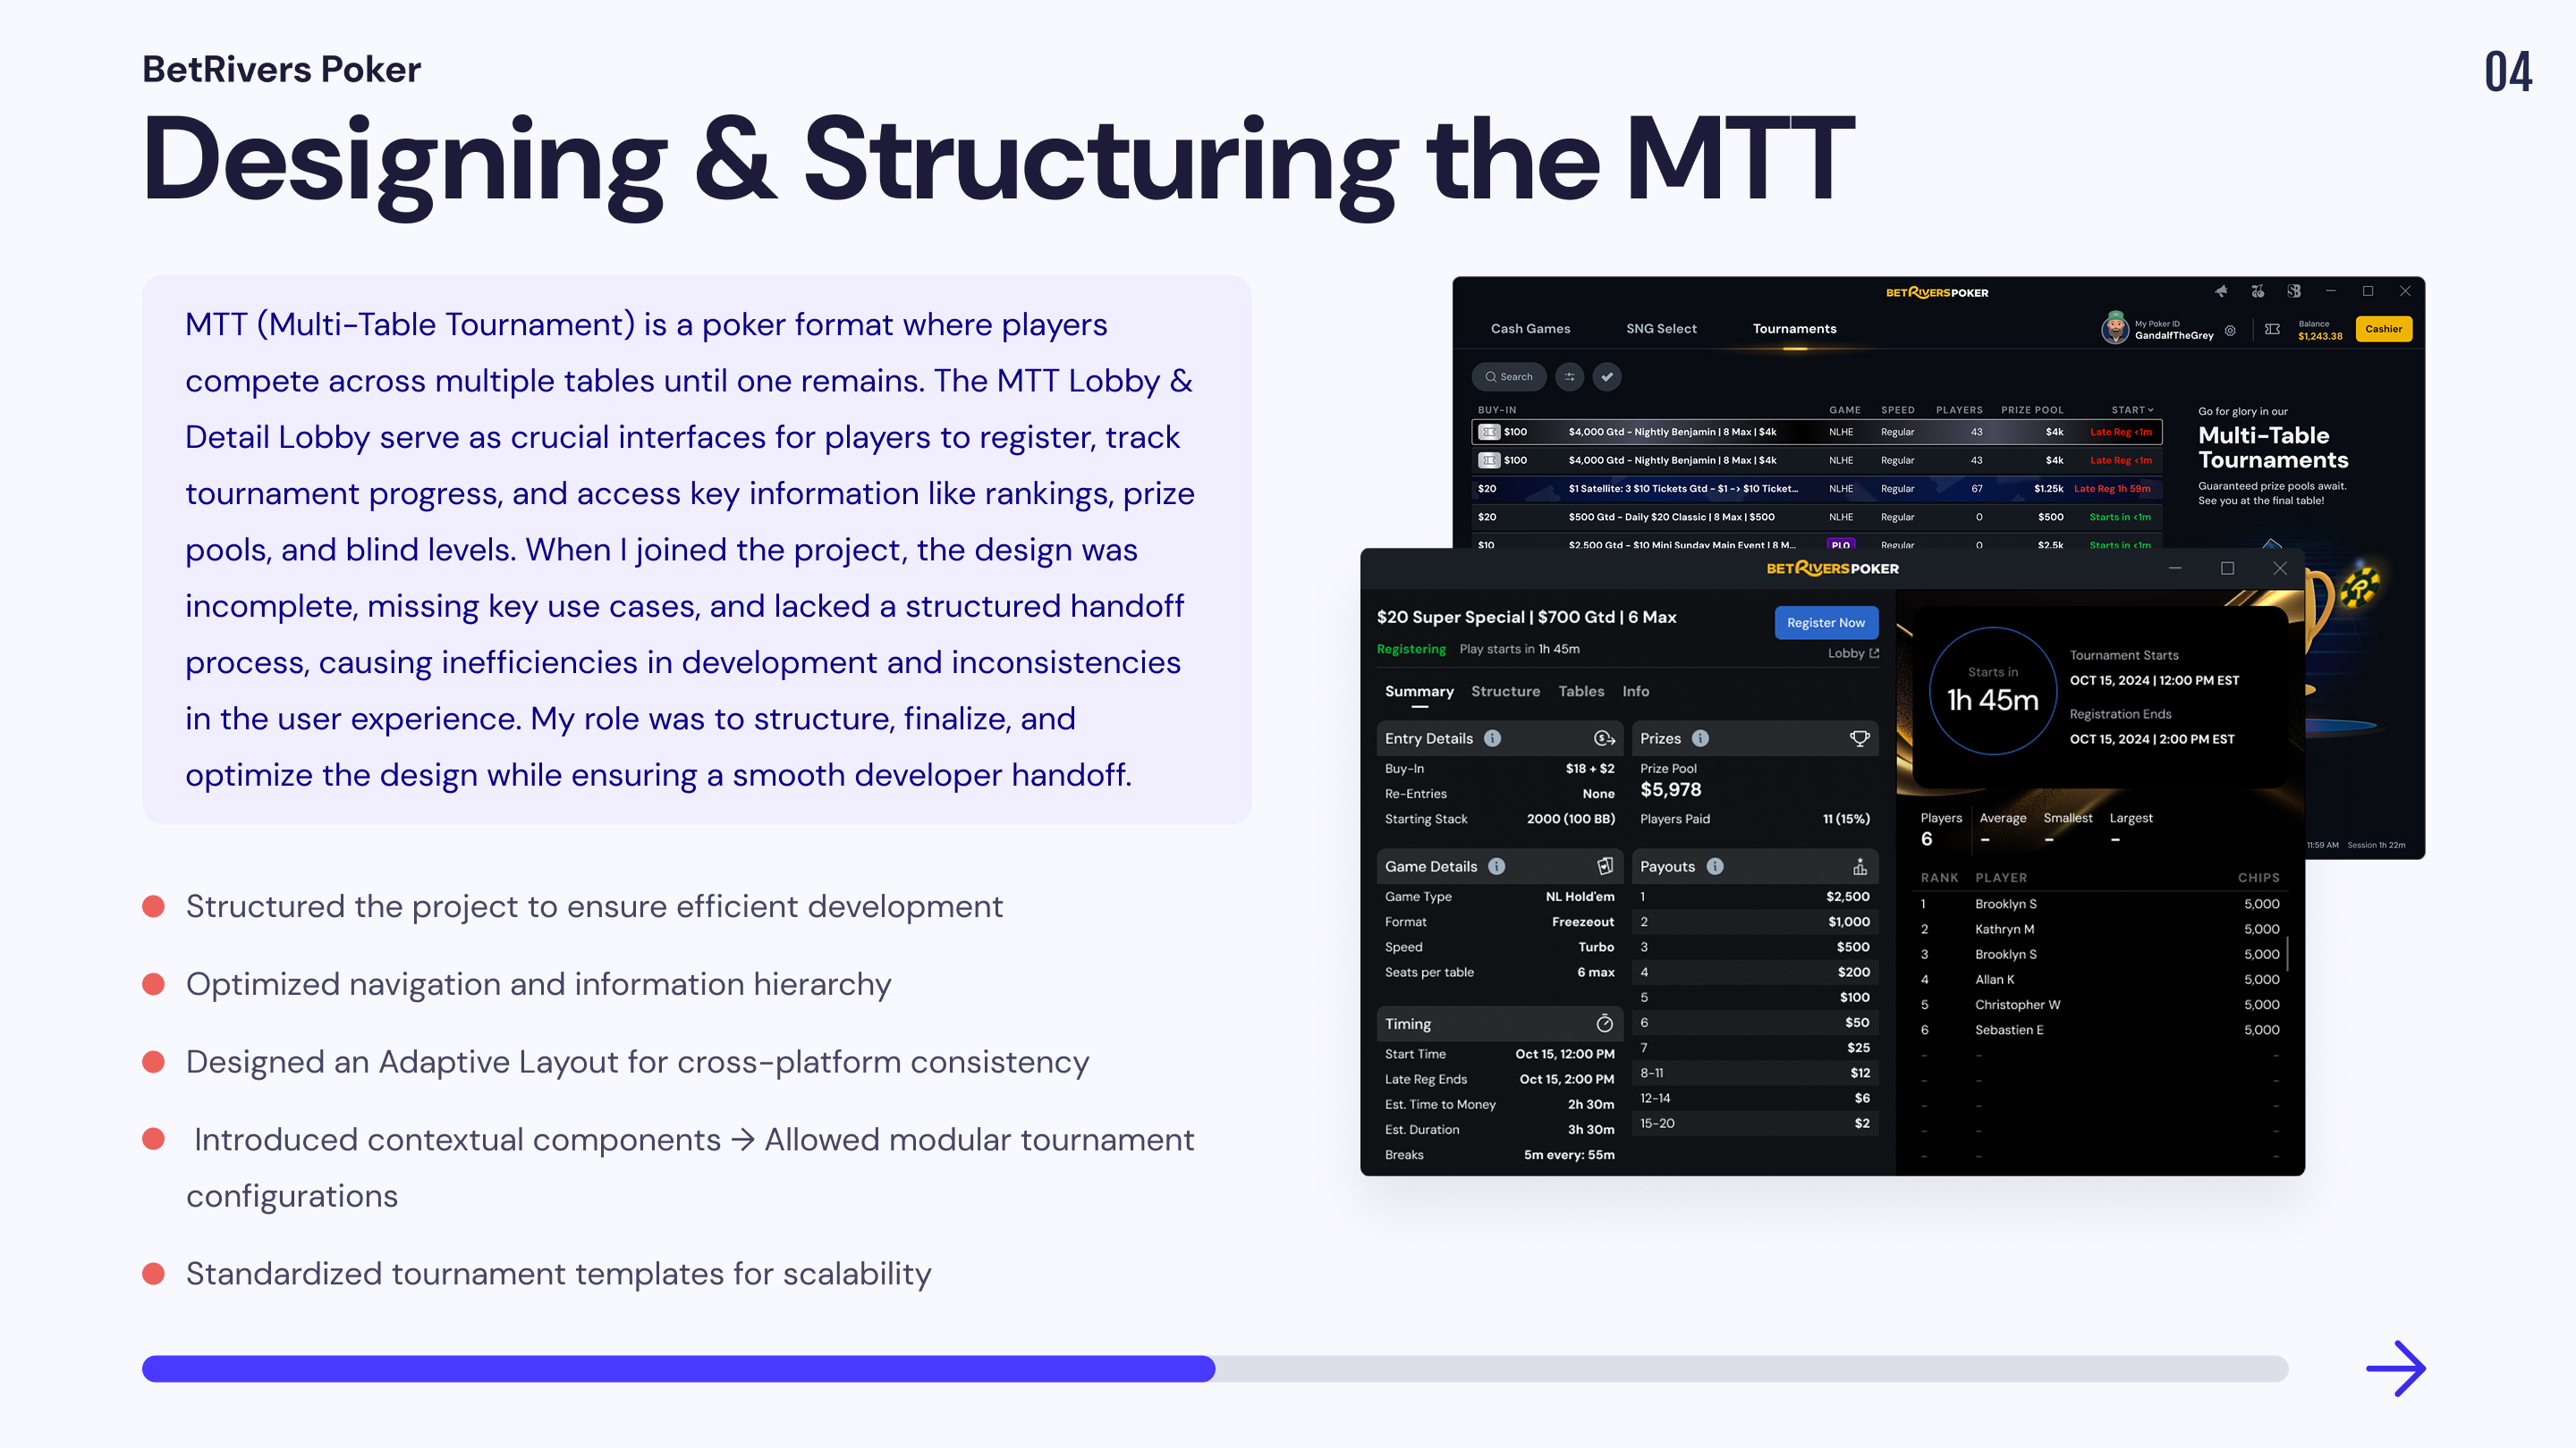Screen dimensions: 2576x1448
Task: Open the sportsbook SB icon
Action: point(2294,290)
